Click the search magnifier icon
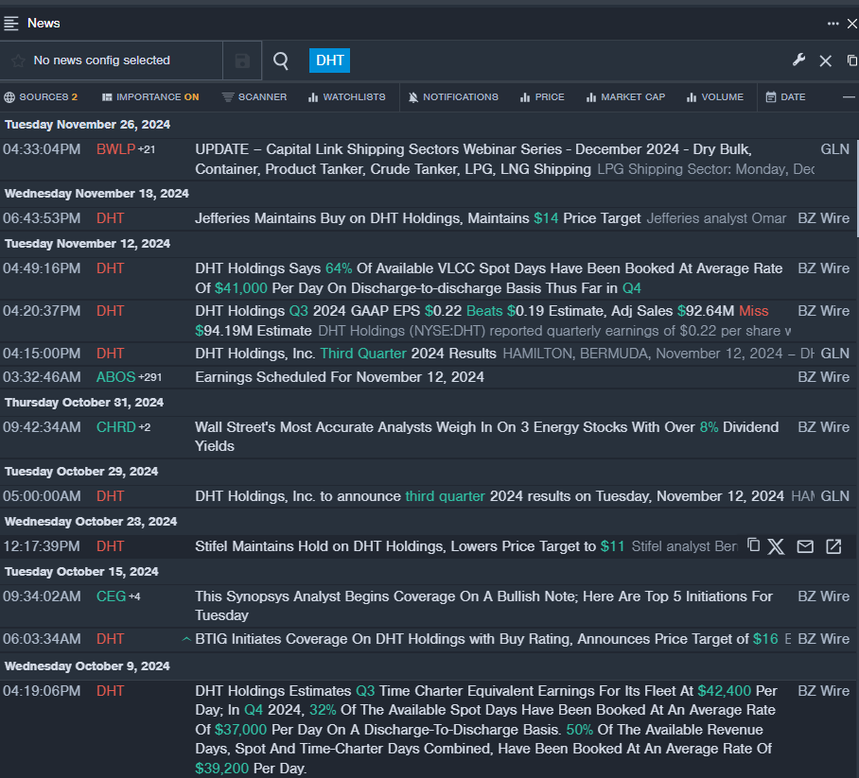This screenshot has height=778, width=859. click(281, 61)
